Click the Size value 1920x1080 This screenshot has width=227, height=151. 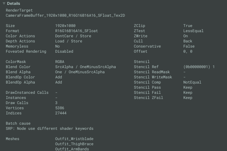coord(65,26)
